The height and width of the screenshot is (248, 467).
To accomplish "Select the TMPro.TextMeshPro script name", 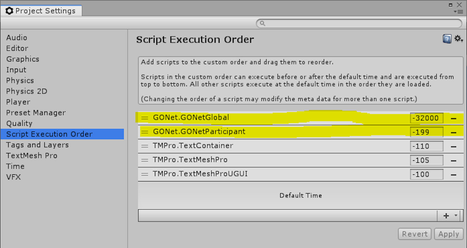I will [x=190, y=160].
